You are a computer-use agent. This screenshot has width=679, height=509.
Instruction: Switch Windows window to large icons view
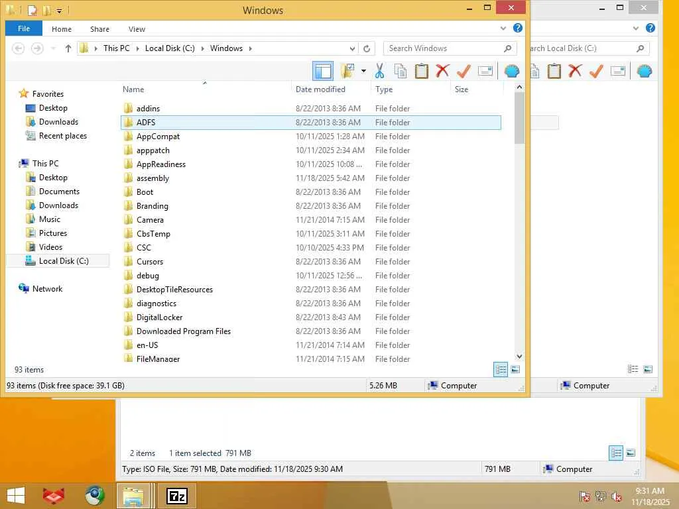(515, 369)
